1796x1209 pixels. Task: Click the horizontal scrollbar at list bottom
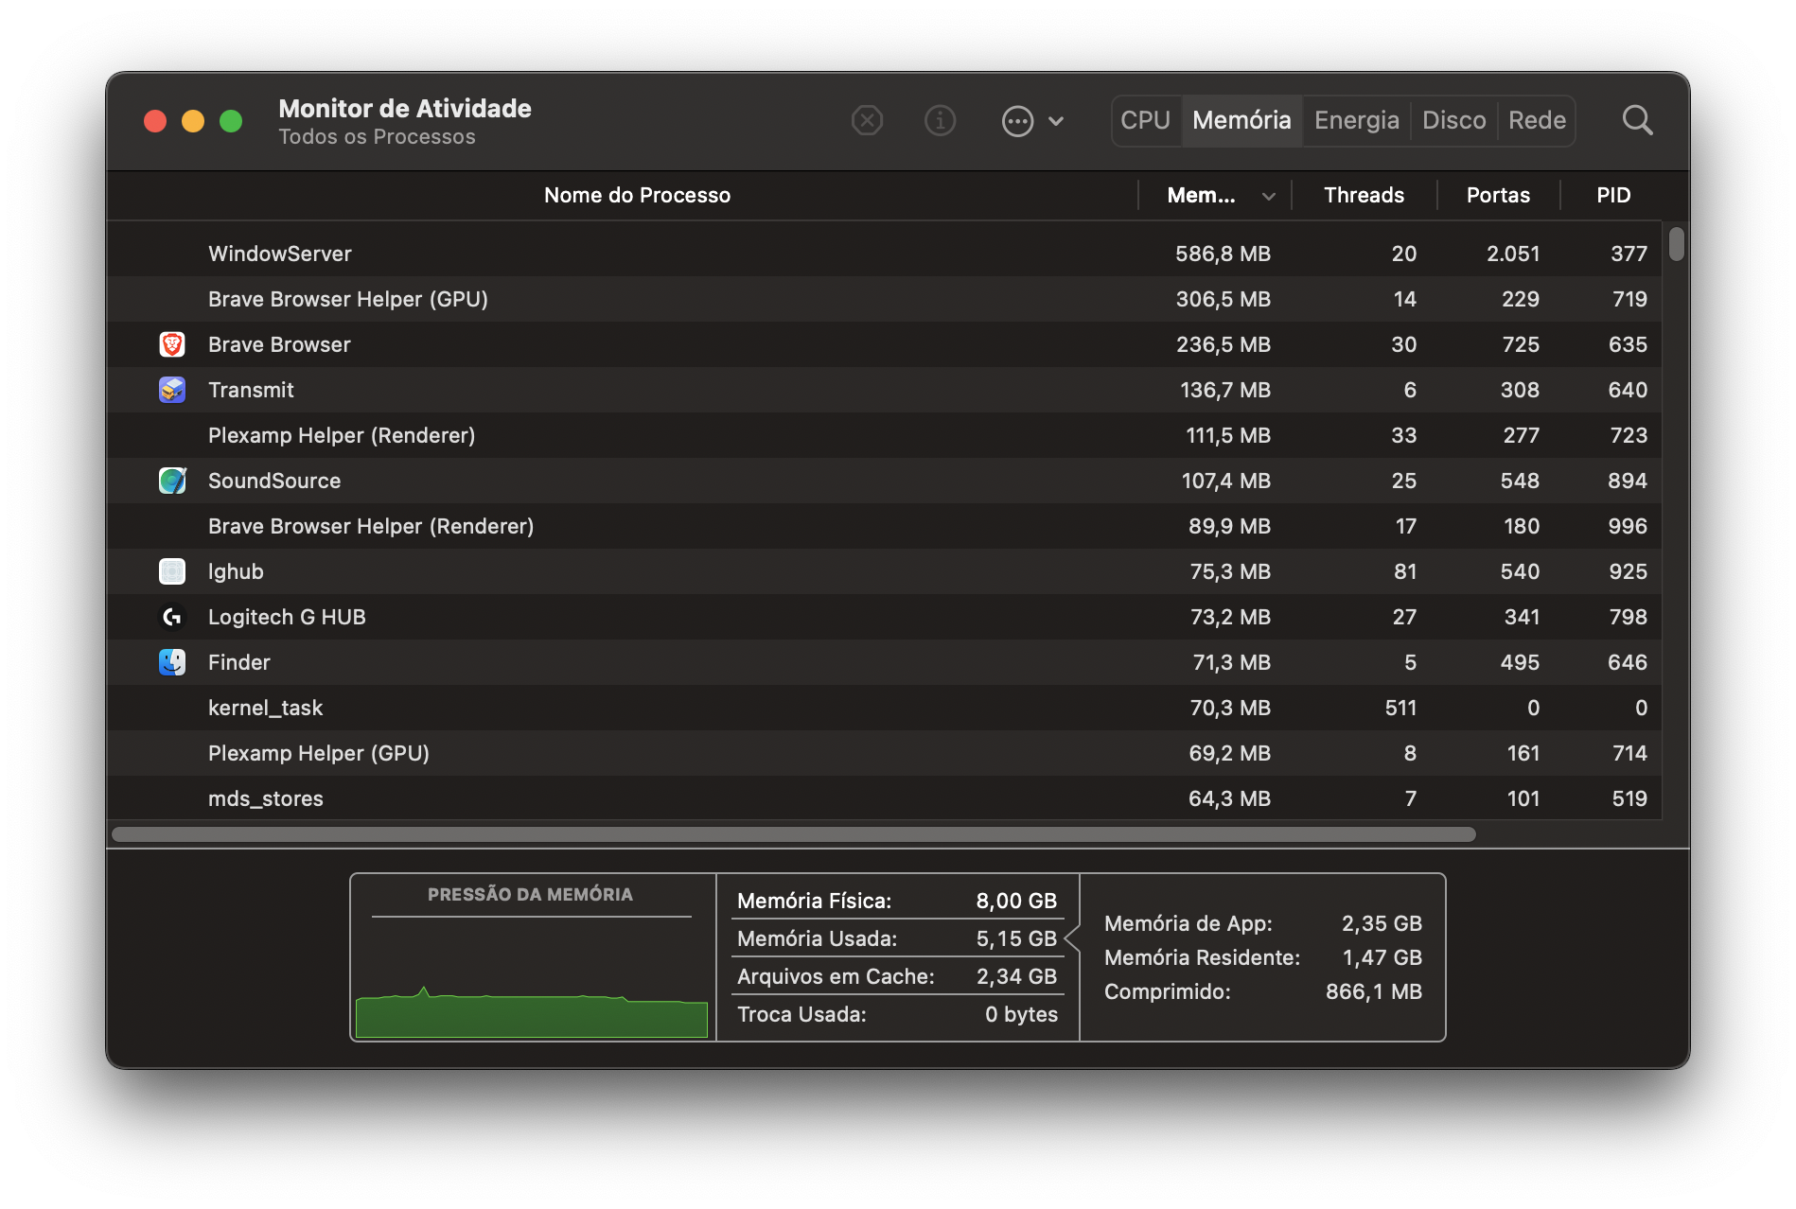tap(794, 834)
